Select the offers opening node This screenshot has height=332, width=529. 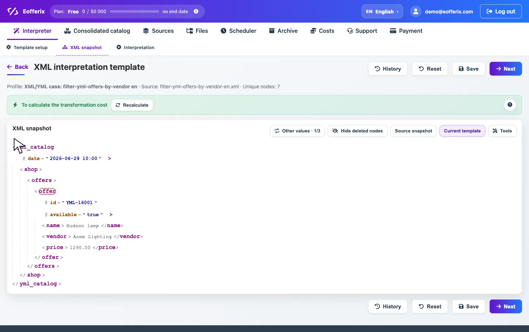[42, 180]
